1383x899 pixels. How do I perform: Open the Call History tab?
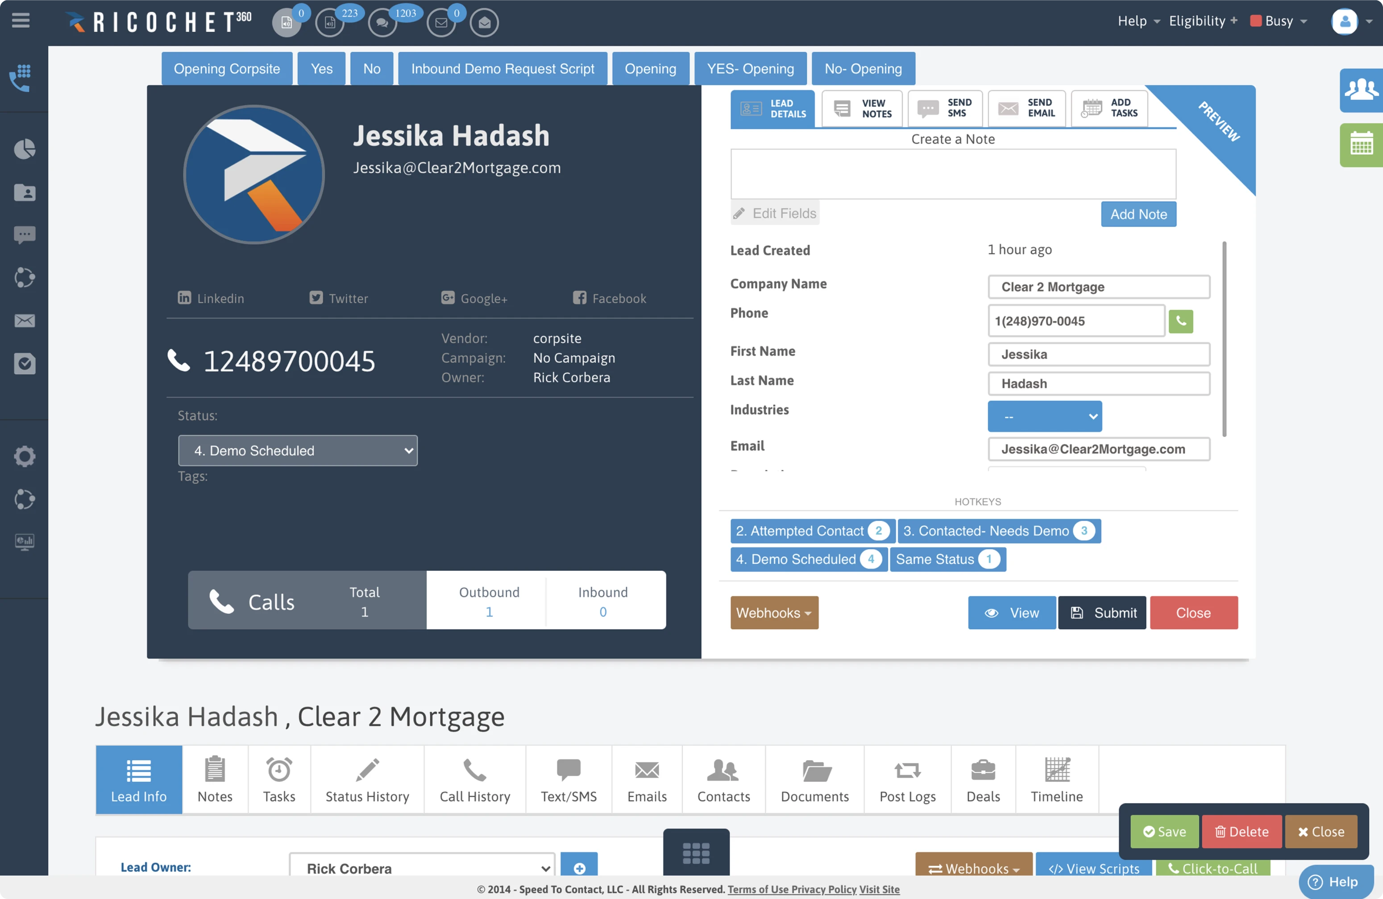click(x=474, y=779)
